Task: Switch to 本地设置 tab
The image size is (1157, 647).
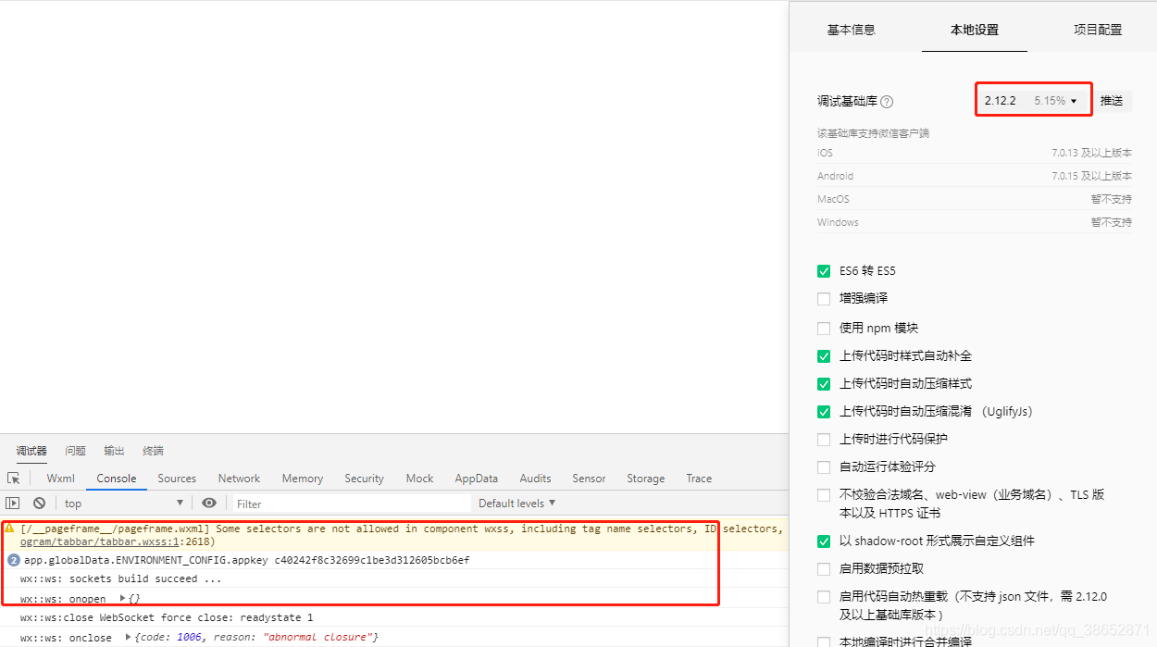Action: 975,30
